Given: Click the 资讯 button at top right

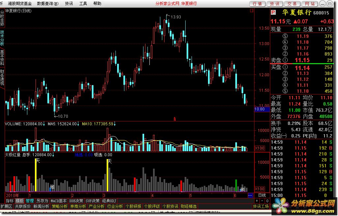Looking at the screenshot, I should click(x=274, y=4).
